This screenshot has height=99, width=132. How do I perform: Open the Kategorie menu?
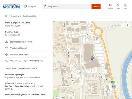(30, 6)
